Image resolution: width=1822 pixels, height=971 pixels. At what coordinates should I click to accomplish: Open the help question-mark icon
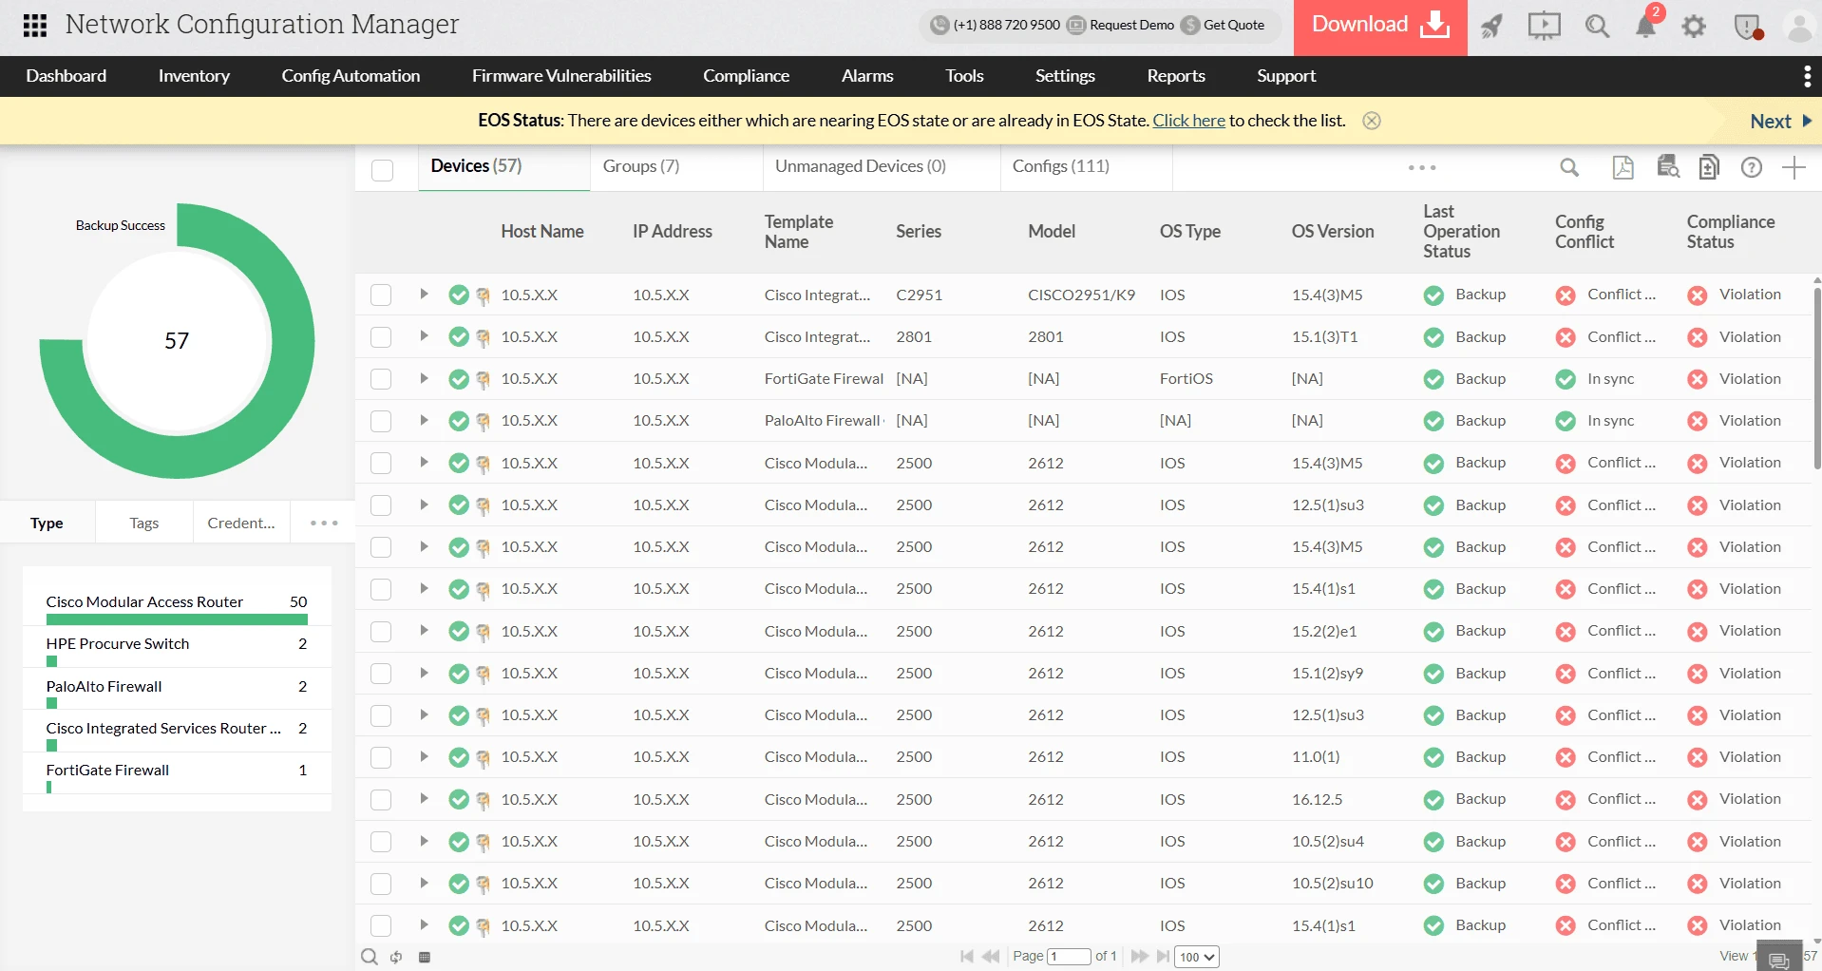click(1751, 167)
